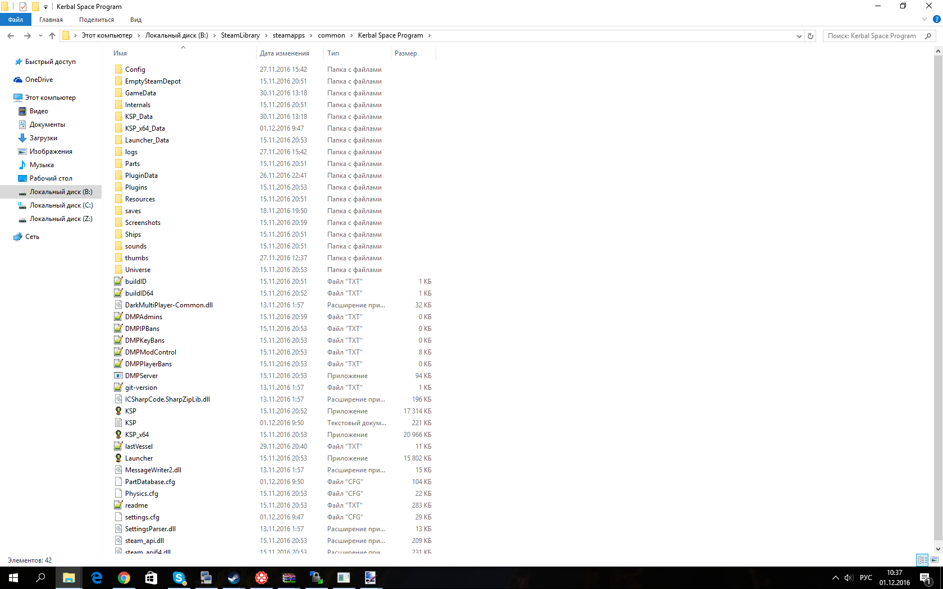Select Локальный диск (C:) in navigation pane
Screen dimensions: 943x589
[61, 205]
